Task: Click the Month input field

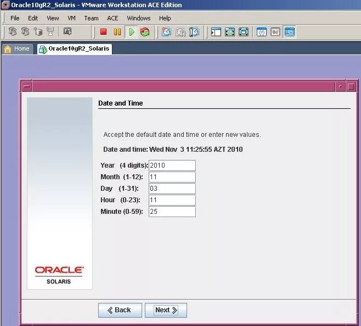Action: coord(172,177)
